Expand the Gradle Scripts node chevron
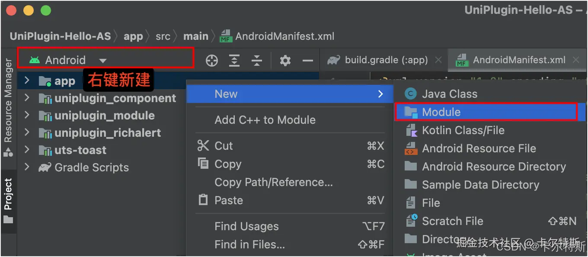 (27, 167)
